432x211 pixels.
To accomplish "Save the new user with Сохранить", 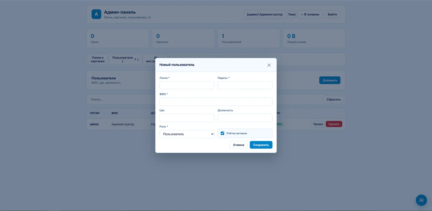I will pos(261,145).
